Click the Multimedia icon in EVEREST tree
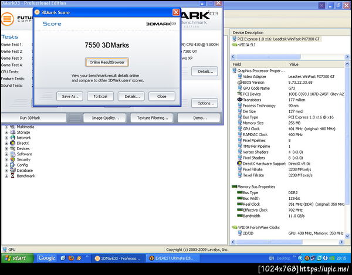Viewport: 352px width, 275px height. 13,127
